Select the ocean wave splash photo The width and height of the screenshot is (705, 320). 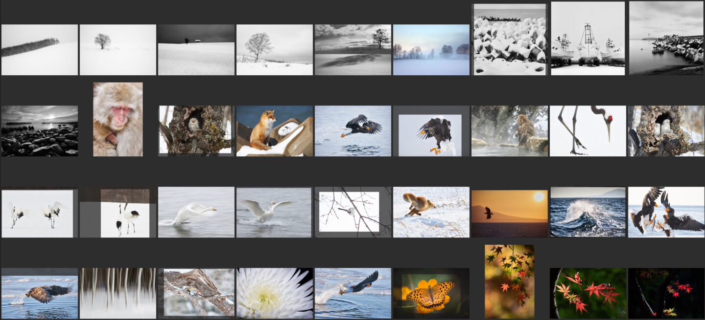point(587,212)
